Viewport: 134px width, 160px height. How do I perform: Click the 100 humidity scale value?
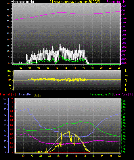(5, 99)
